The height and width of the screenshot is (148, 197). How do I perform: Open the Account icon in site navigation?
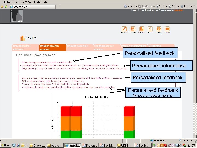[124, 29]
